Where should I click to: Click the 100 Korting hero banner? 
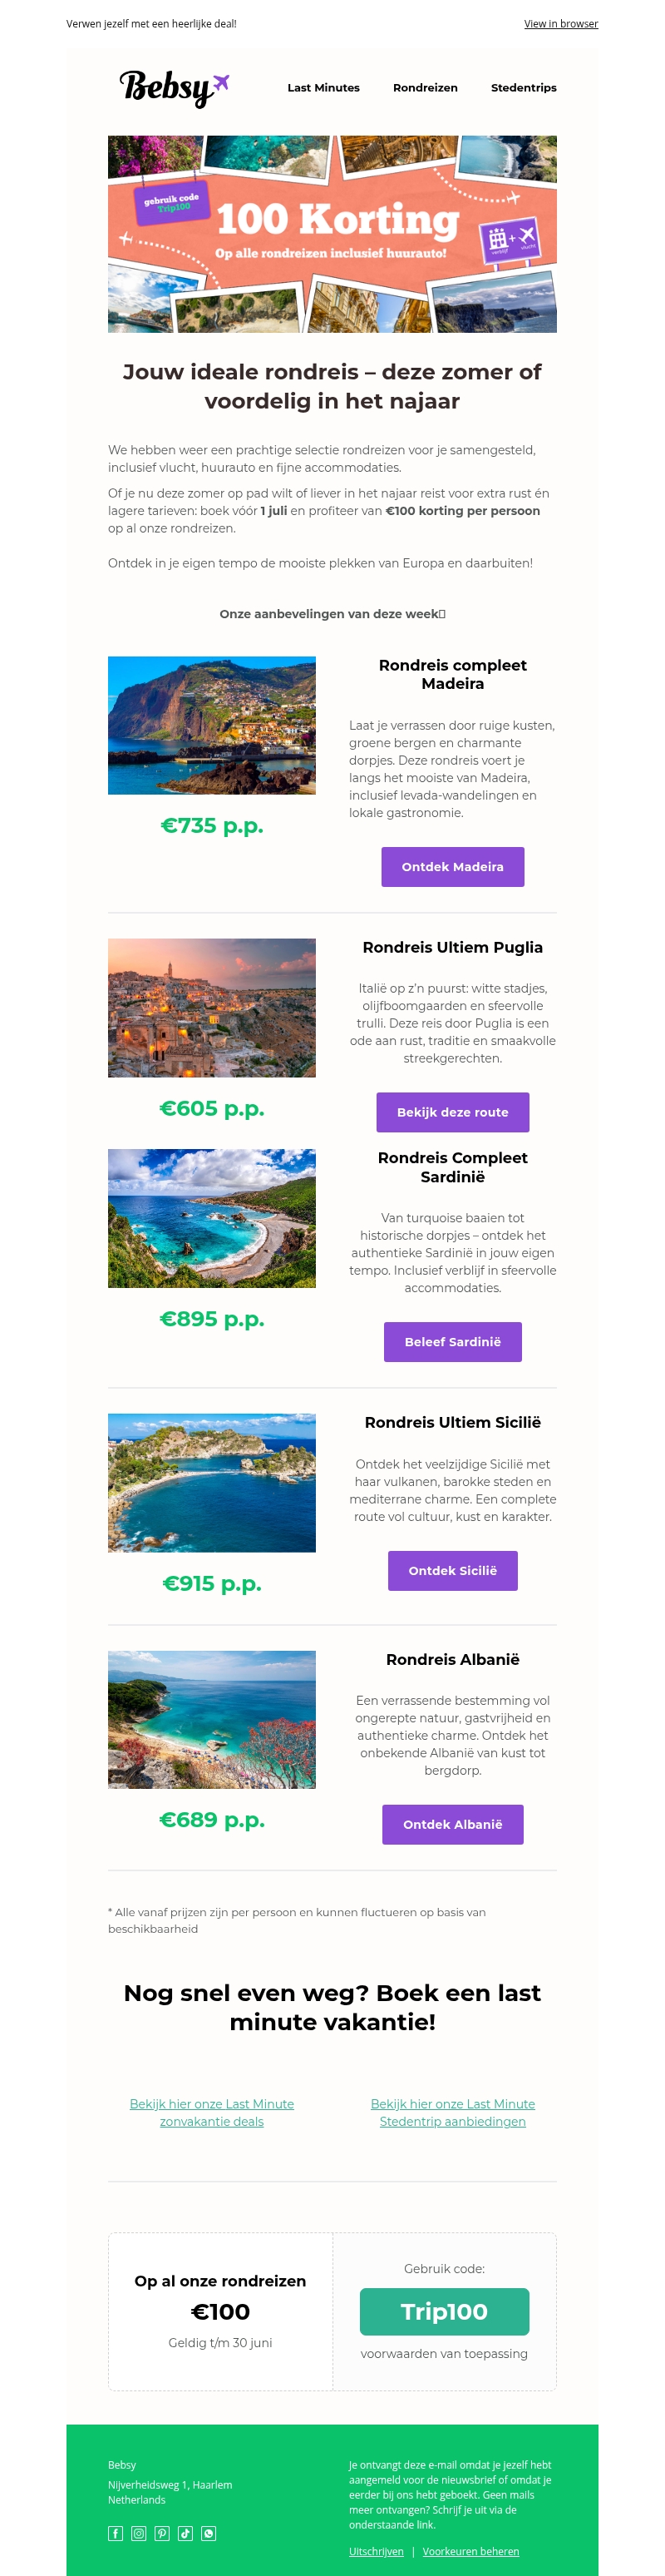[332, 234]
